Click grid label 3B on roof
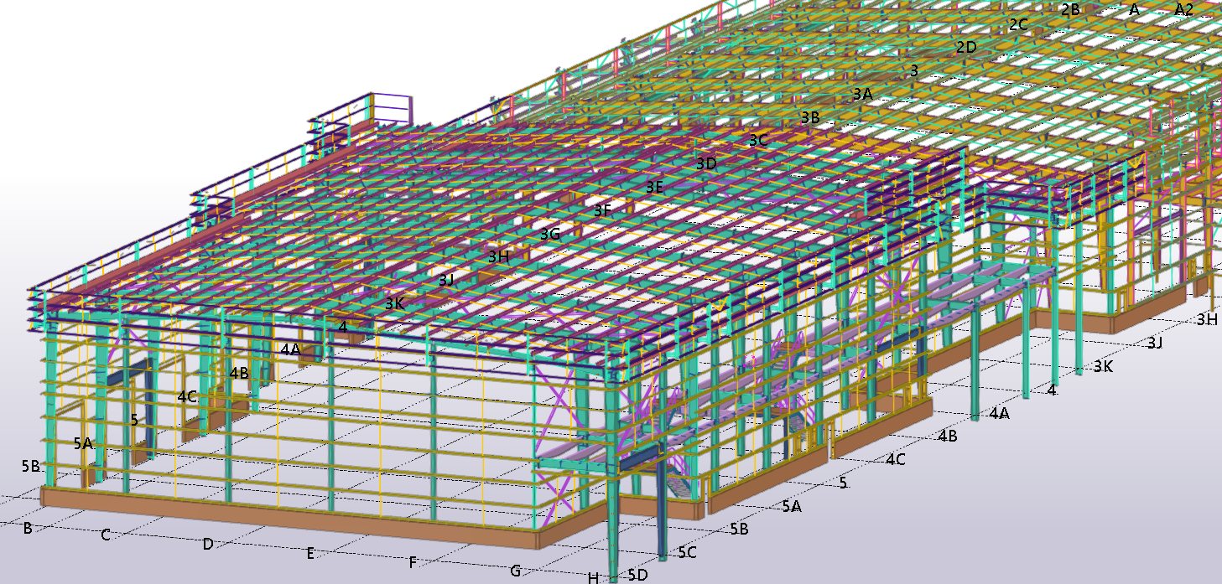 coord(810,118)
